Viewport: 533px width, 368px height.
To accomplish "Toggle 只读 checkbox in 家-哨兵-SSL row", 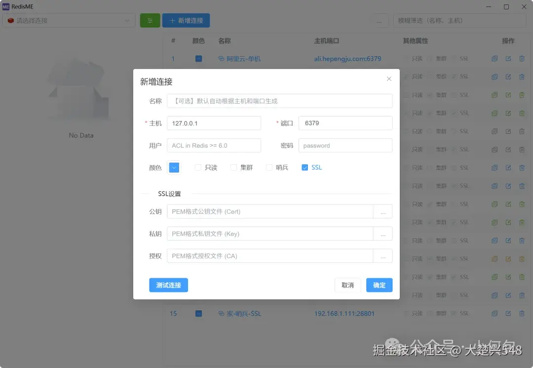I will click(x=406, y=313).
